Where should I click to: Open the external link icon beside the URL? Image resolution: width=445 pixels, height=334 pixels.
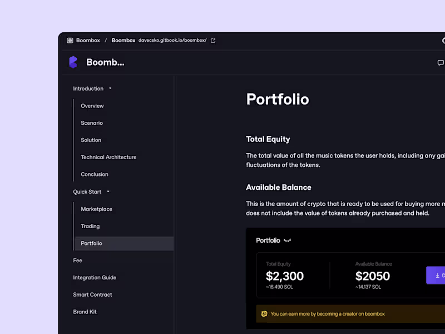tap(213, 41)
